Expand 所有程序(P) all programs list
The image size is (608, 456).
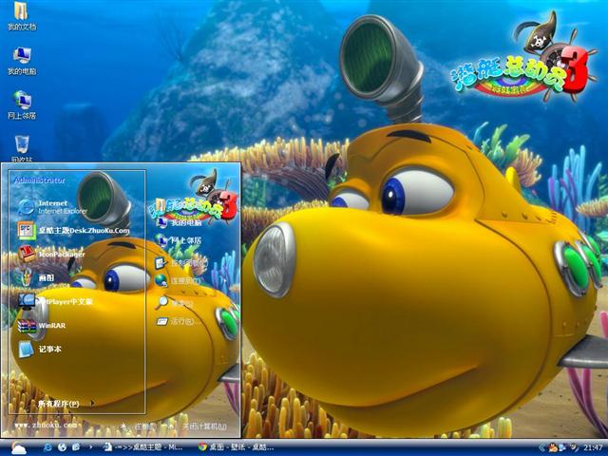(x=66, y=404)
